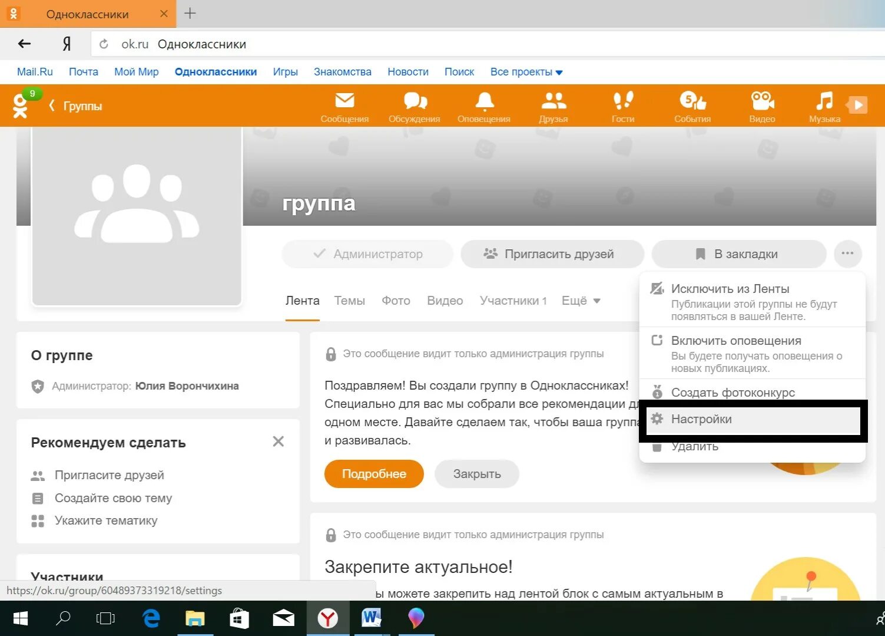Open Настройки from the dropdown menu
This screenshot has width=885, height=636.
click(x=753, y=420)
